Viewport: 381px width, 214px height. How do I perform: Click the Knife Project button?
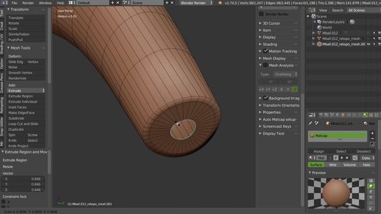pos(26,146)
